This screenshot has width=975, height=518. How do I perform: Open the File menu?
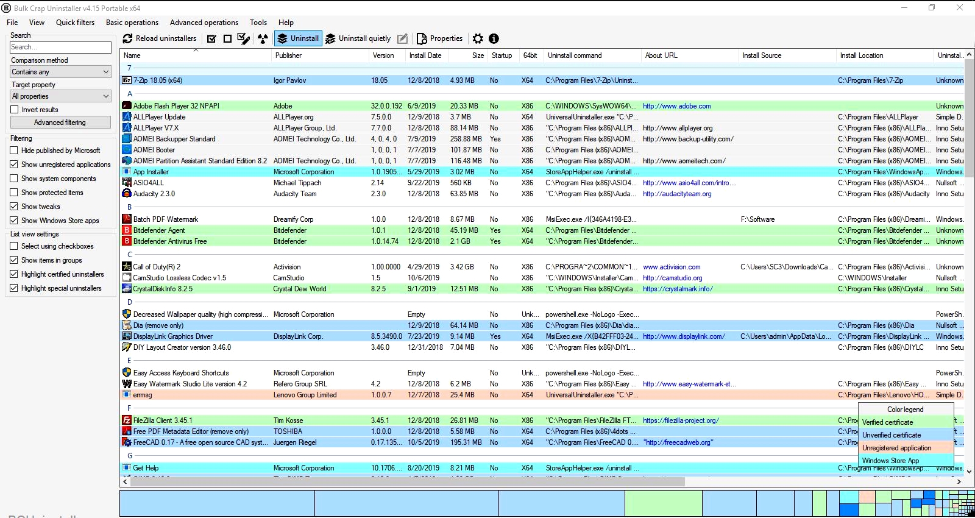click(12, 23)
